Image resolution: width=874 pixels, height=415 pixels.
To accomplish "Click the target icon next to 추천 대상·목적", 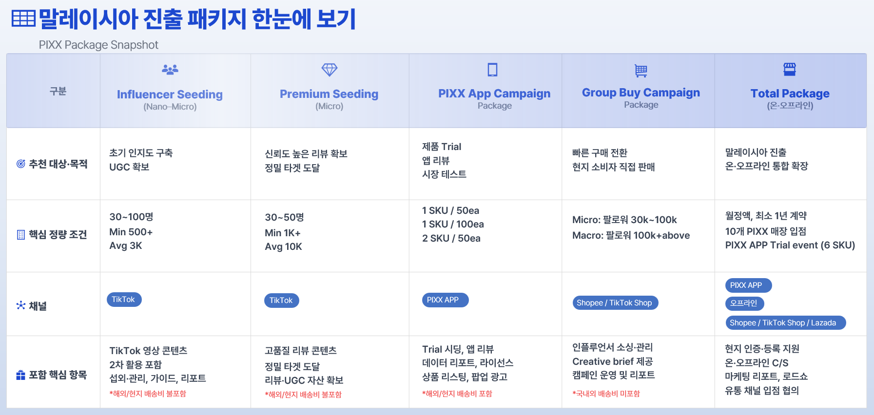I will [x=21, y=164].
